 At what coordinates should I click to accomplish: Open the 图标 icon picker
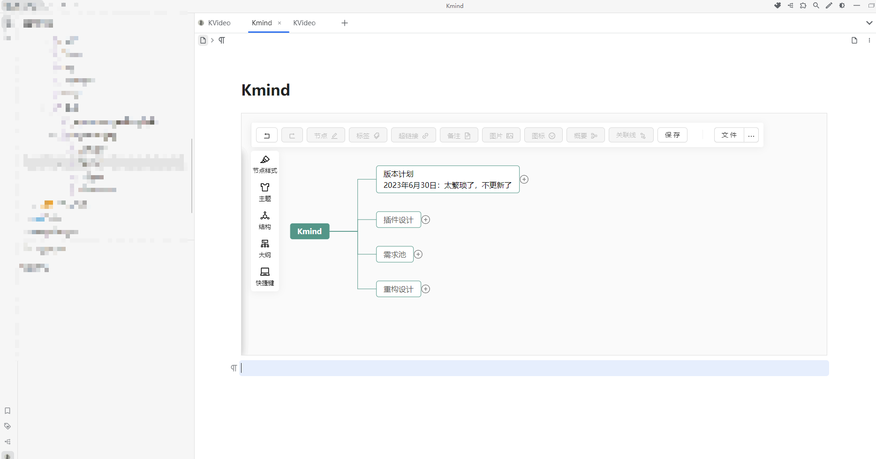pyautogui.click(x=544, y=135)
